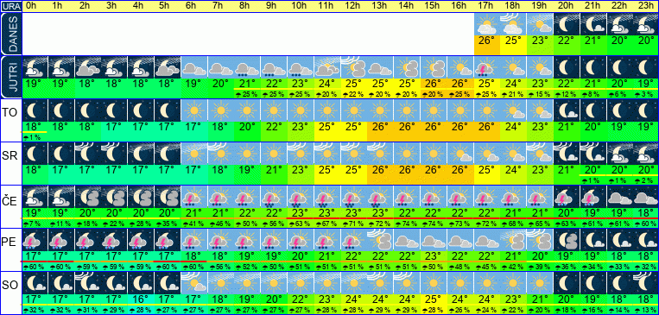Click the PE 23h precipitation 32 %
Image resolution: width=659 pixels, height=315 pixels.
coord(646,268)
